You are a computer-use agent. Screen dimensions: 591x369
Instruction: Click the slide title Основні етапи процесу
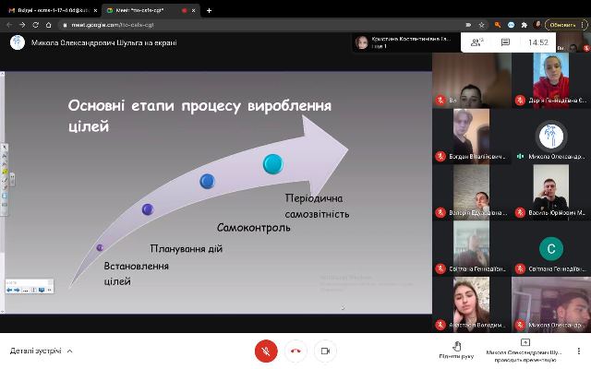pos(199,115)
